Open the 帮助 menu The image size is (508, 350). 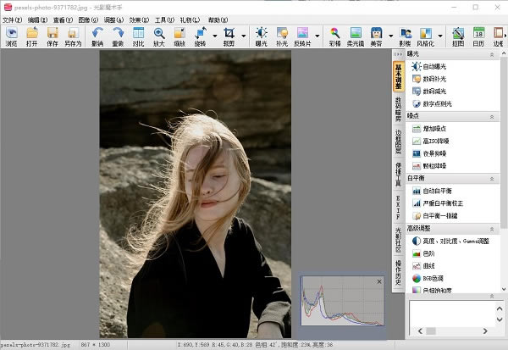pyautogui.click(x=218, y=20)
